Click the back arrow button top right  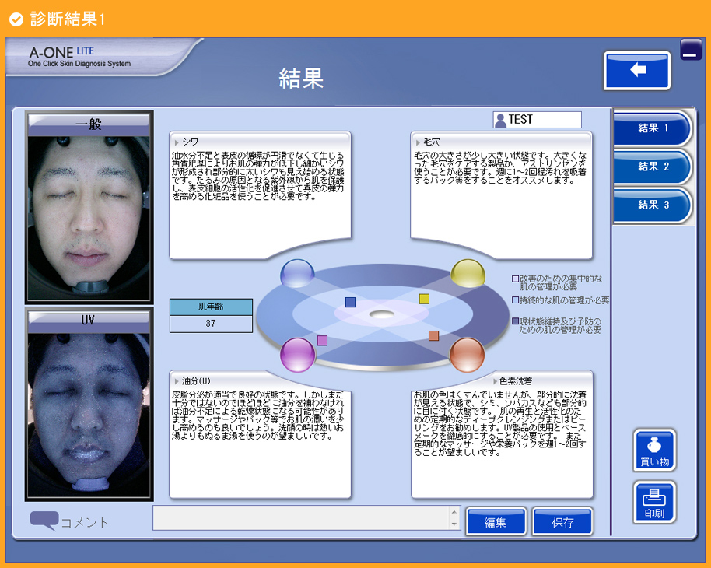(x=636, y=70)
